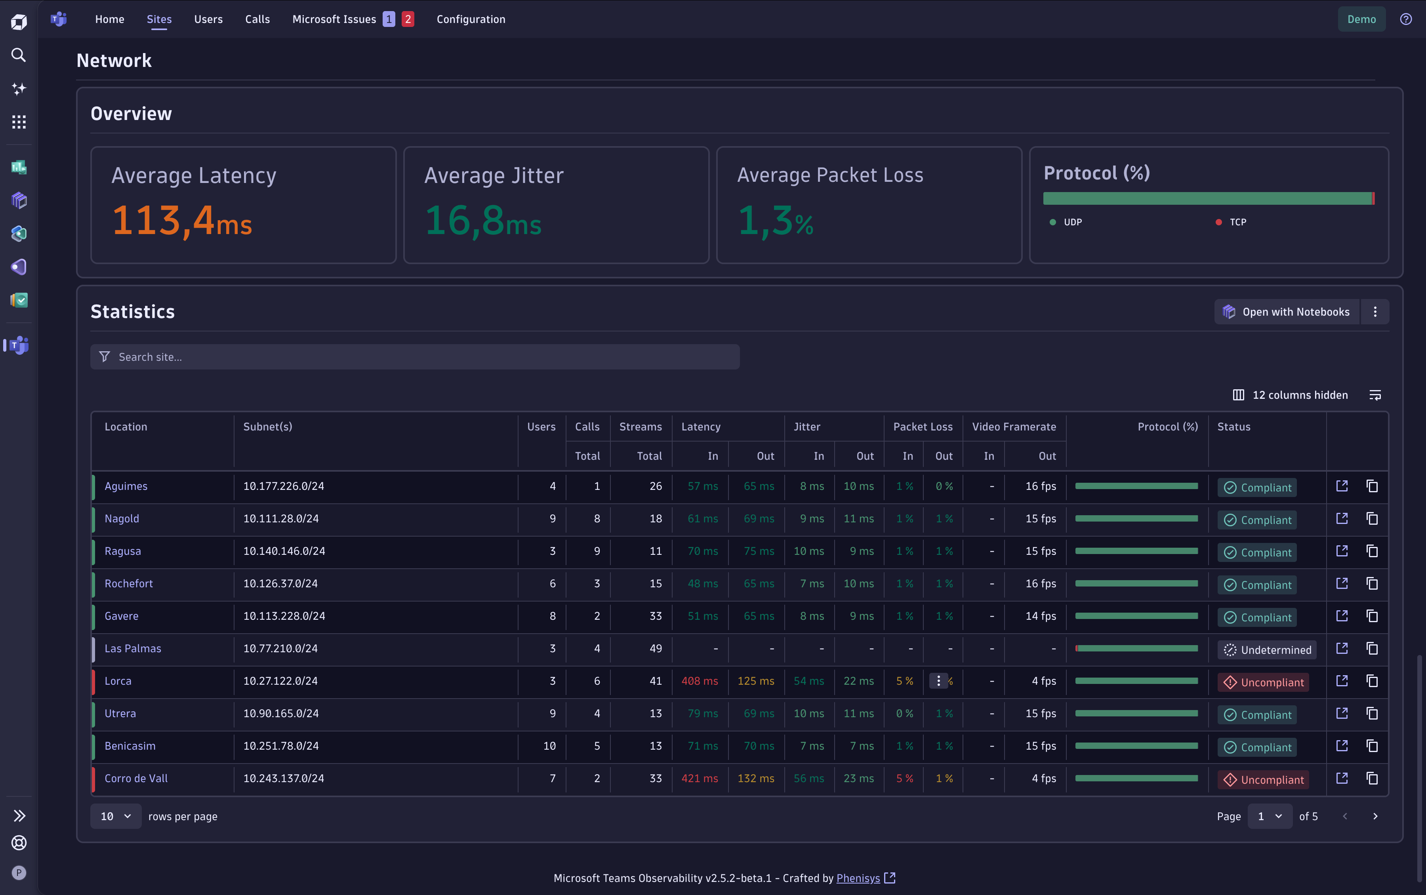Viewport: 1426px width, 895px height.
Task: Open the page number selector dropdown
Action: 1268,816
